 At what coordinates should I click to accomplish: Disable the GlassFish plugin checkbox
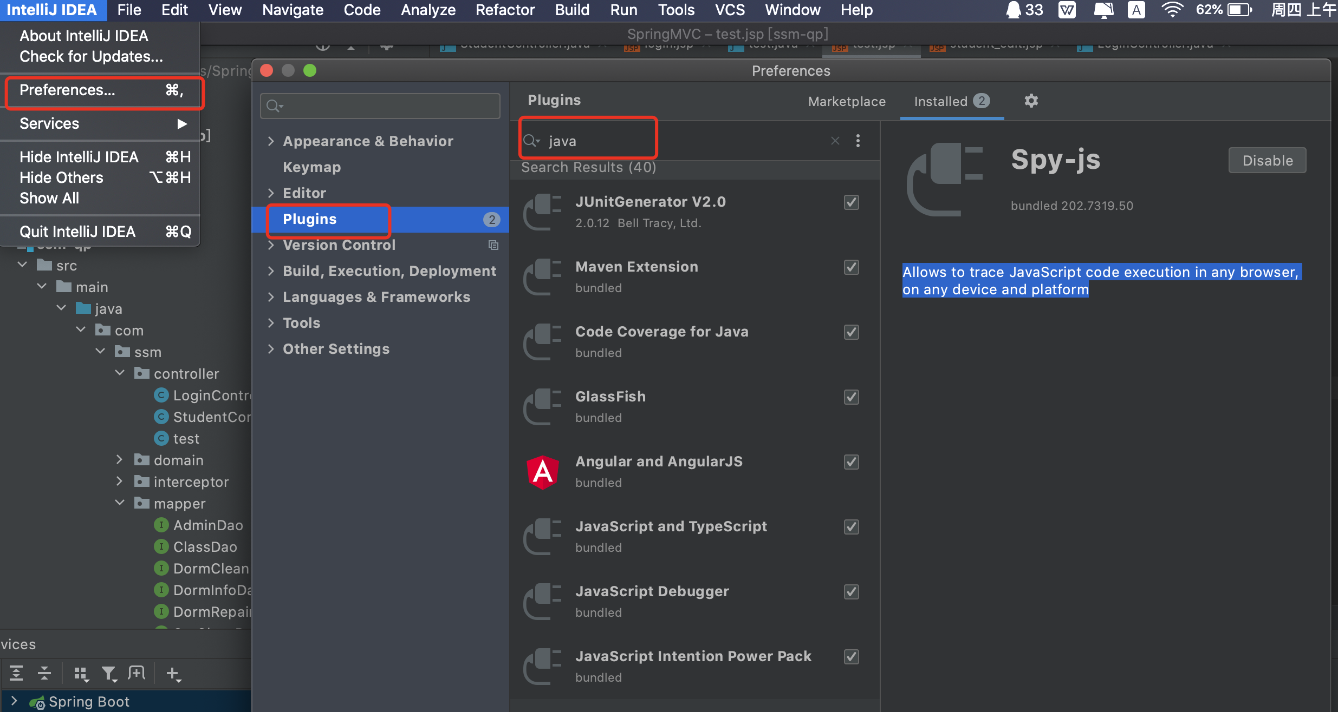point(851,397)
